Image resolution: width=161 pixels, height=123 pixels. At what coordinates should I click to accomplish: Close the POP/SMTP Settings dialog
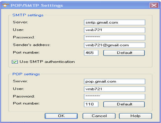click(154, 5)
